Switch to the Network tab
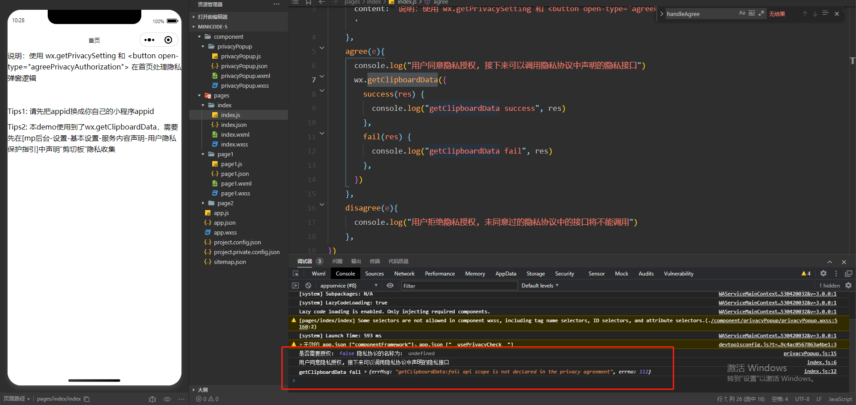The width and height of the screenshot is (856, 405). tap(404, 274)
